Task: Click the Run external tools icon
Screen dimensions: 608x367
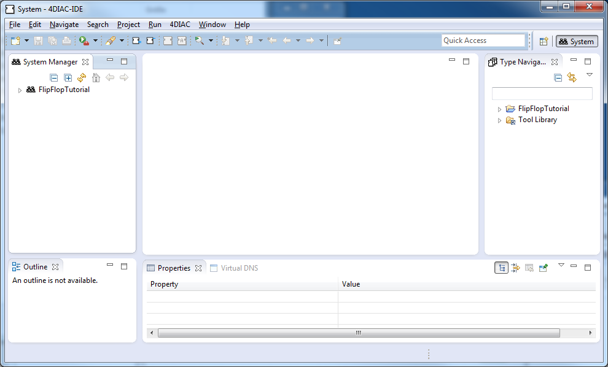Action: click(84, 41)
